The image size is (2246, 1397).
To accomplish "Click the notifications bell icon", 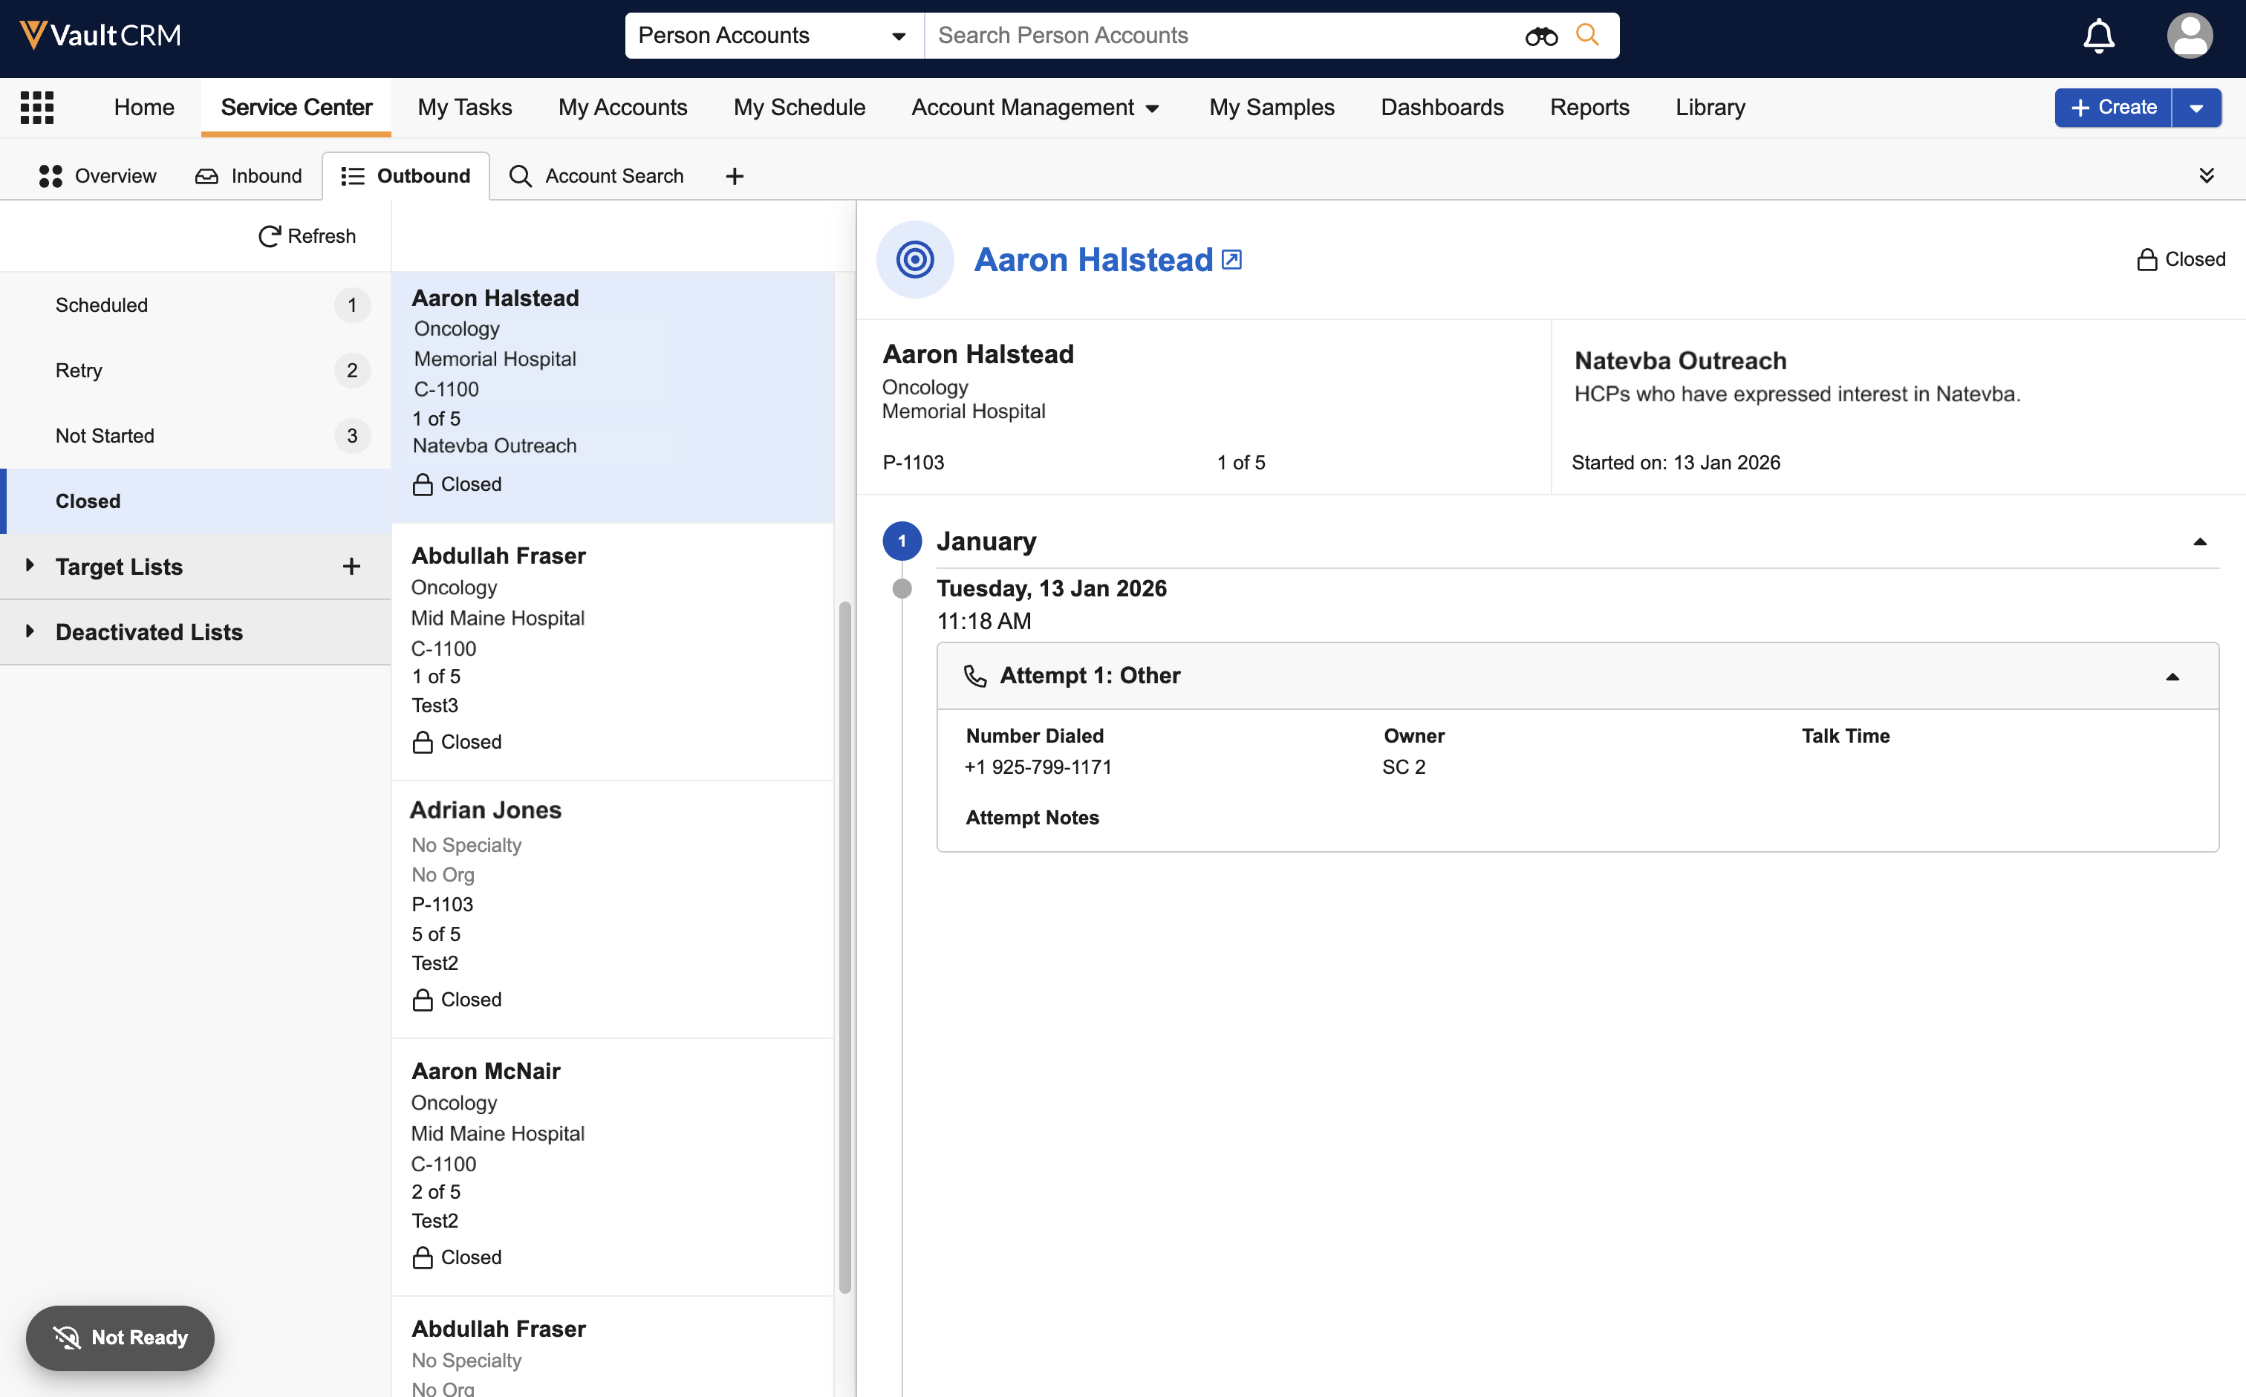I will pos(2098,35).
